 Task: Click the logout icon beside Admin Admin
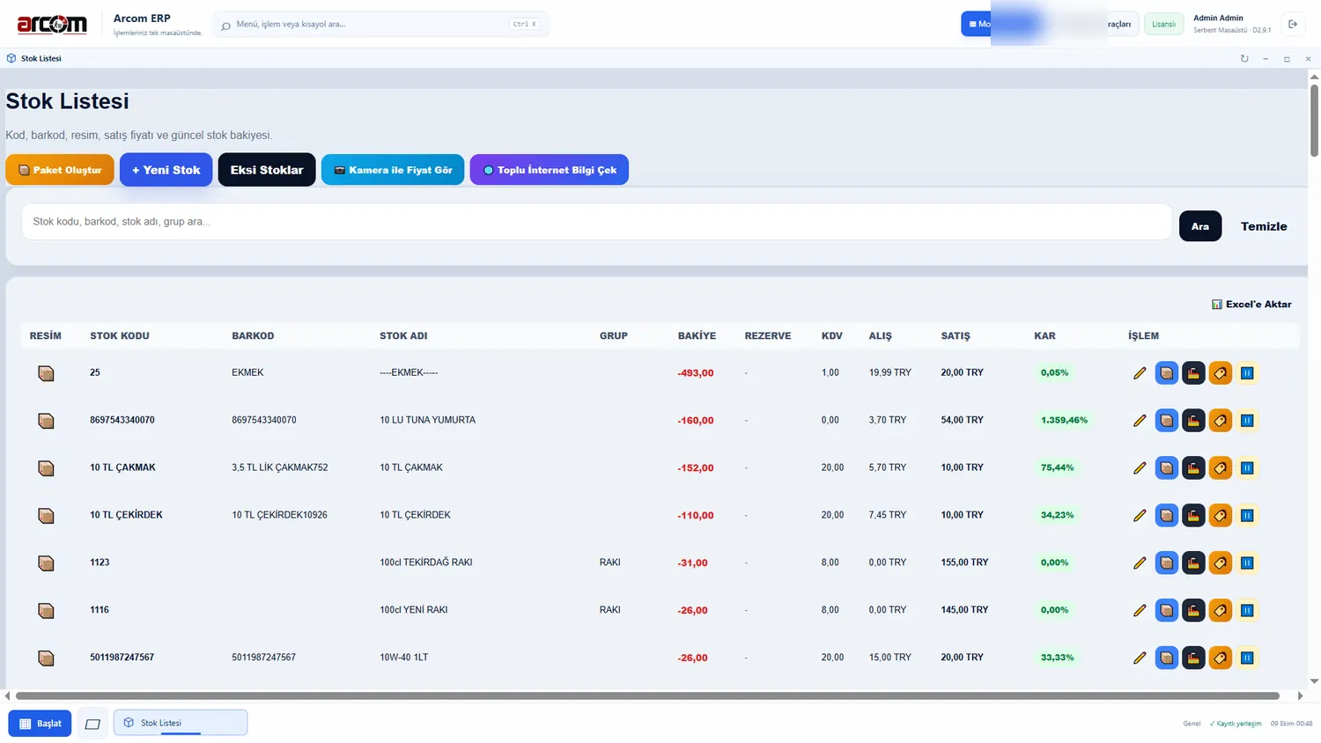pos(1293,24)
